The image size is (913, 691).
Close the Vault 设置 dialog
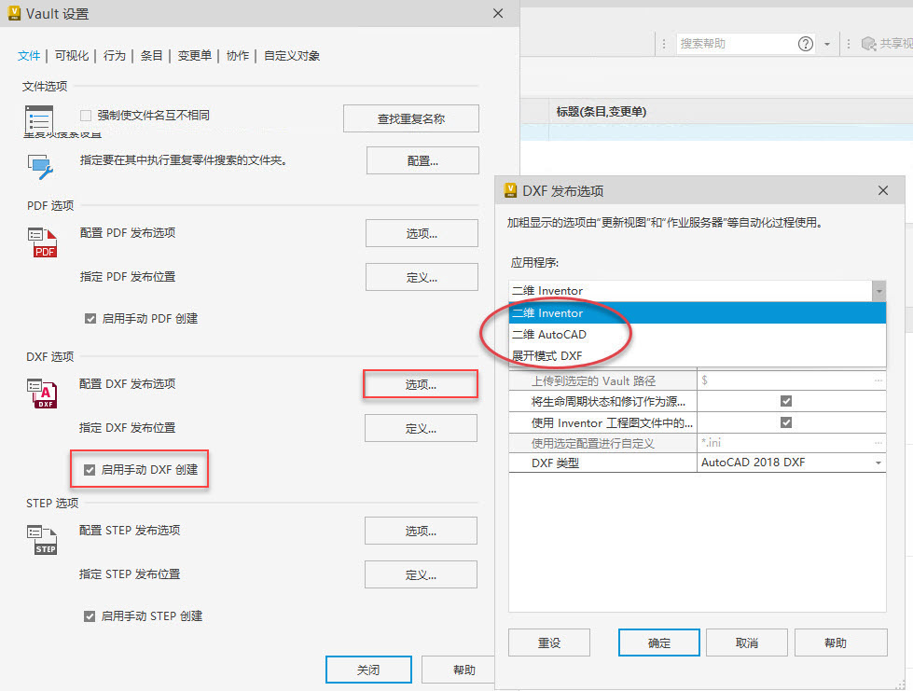pyautogui.click(x=498, y=13)
